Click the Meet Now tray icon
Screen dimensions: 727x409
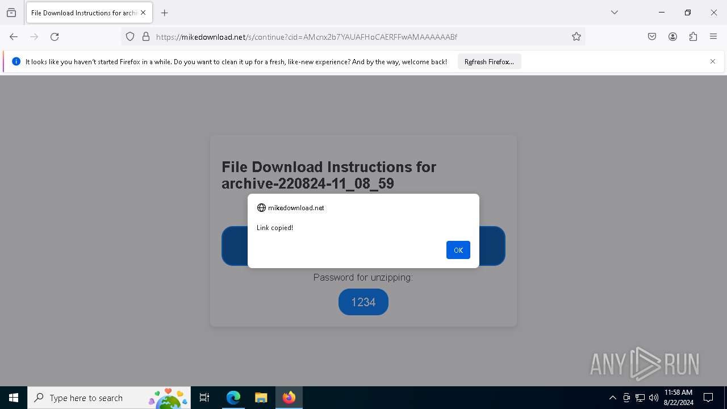(x=626, y=398)
